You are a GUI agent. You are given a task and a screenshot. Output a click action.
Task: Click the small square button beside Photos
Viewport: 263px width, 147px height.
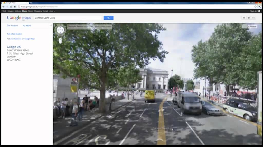tap(245, 26)
